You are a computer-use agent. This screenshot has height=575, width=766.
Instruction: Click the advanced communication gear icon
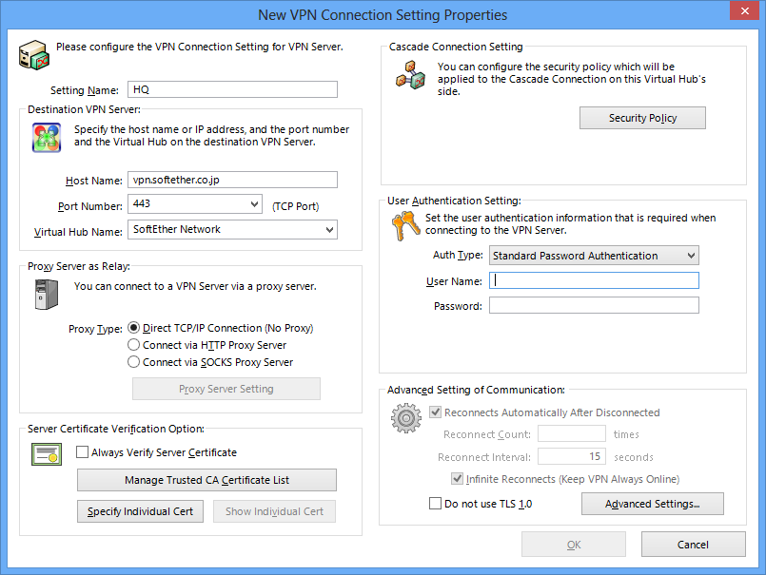pos(406,418)
